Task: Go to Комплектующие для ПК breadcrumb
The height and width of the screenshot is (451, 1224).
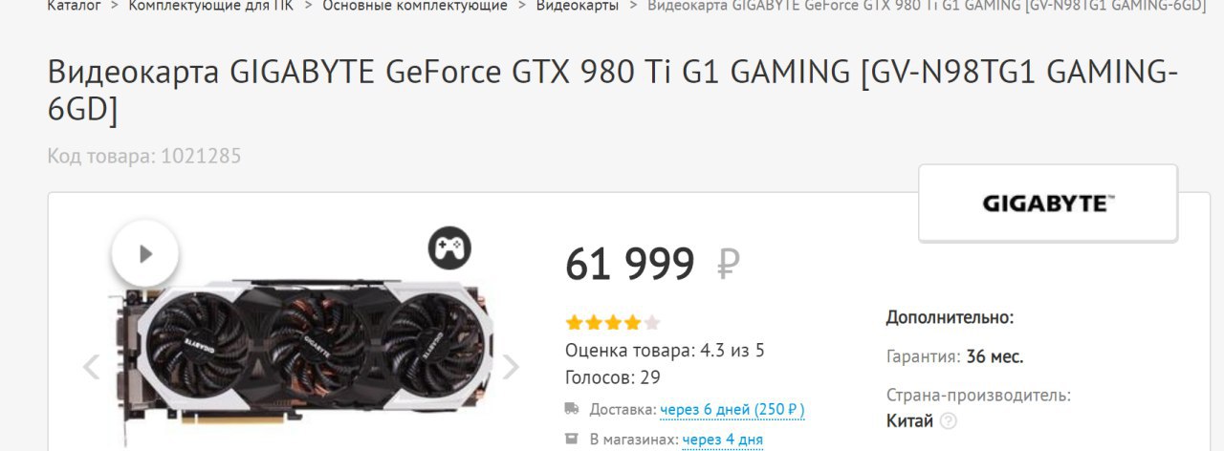Action: coord(210,6)
